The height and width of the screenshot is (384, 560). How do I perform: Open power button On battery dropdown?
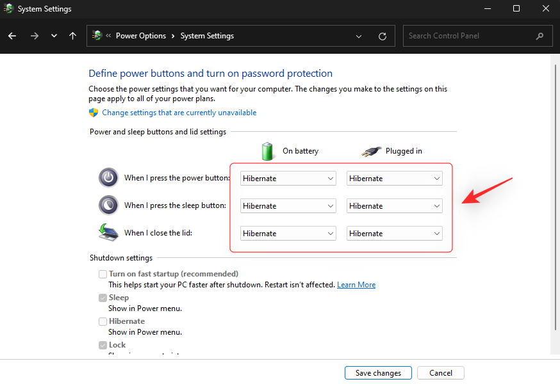[288, 179]
